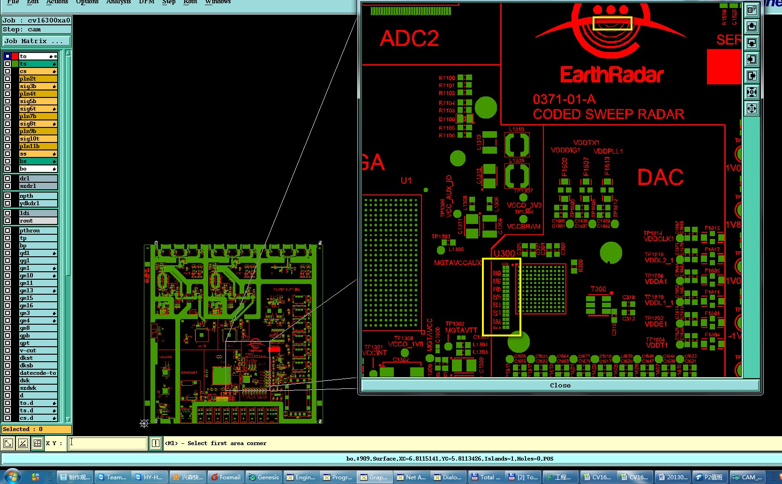Open Windows Start button
782x484 pixels.
12,477
